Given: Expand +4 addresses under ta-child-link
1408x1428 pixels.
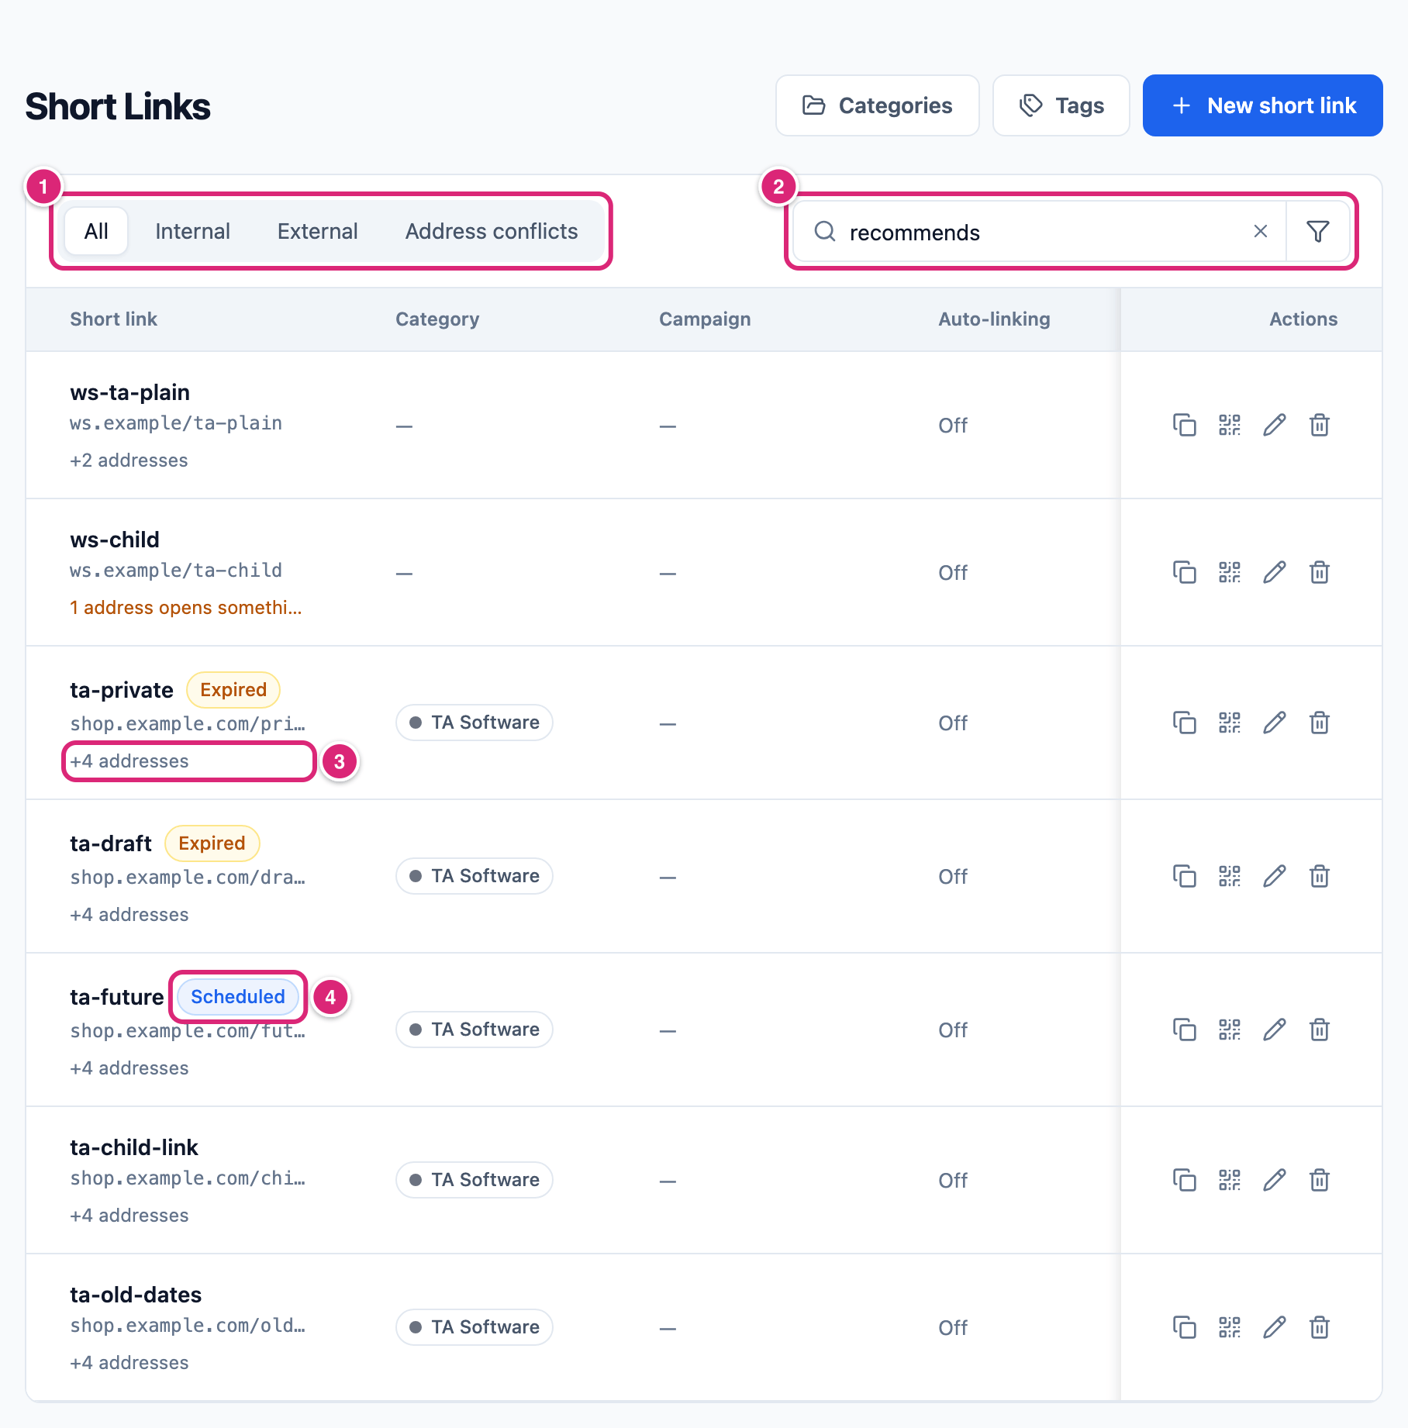Looking at the screenshot, I should pyautogui.click(x=129, y=1216).
